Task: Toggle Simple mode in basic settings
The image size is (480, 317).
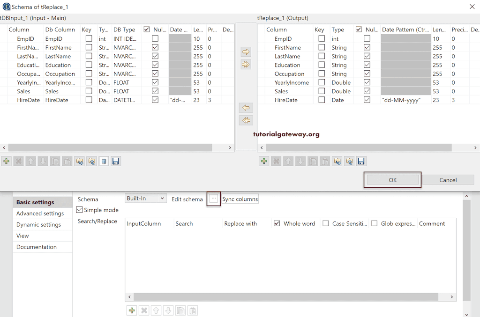Action: [79, 210]
